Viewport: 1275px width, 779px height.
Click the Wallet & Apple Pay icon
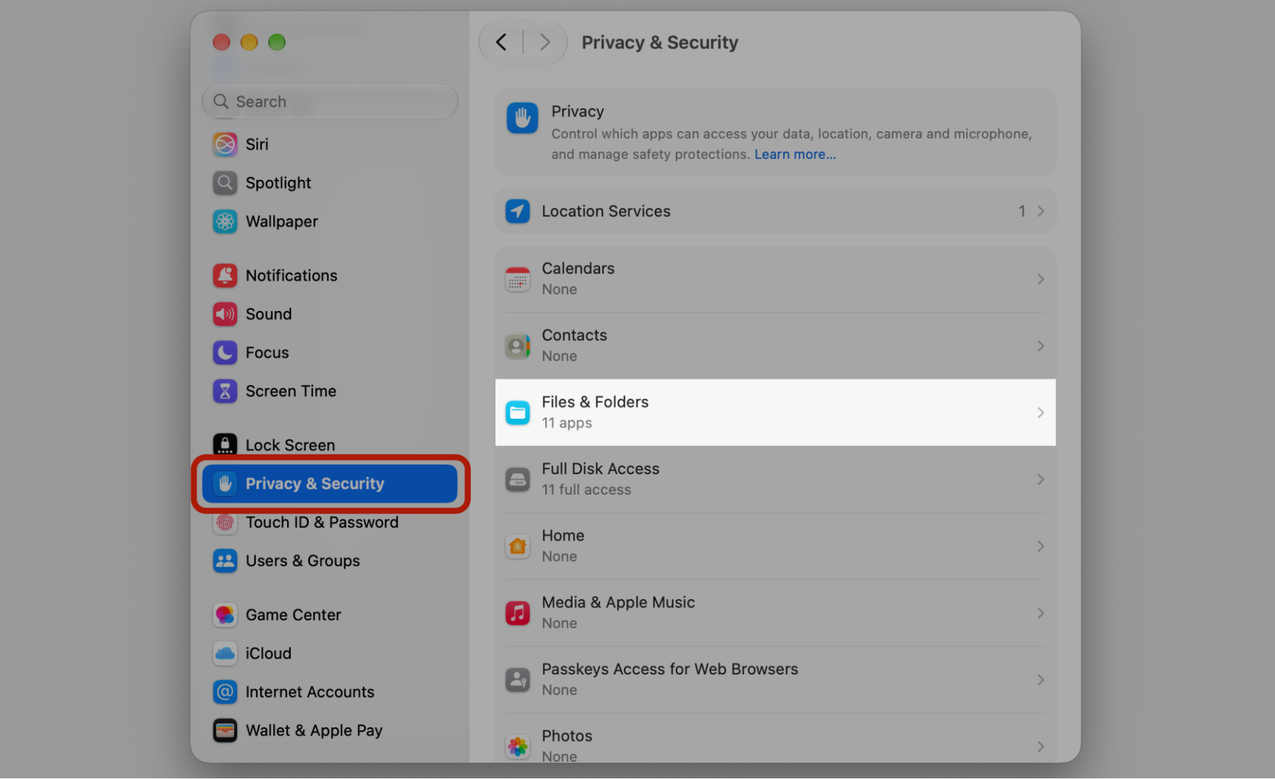225,731
